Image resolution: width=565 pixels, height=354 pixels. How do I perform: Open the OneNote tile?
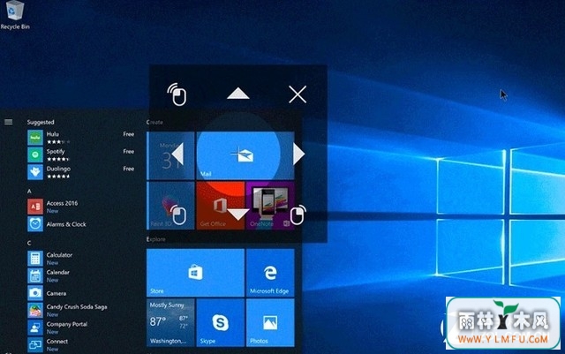(270, 206)
